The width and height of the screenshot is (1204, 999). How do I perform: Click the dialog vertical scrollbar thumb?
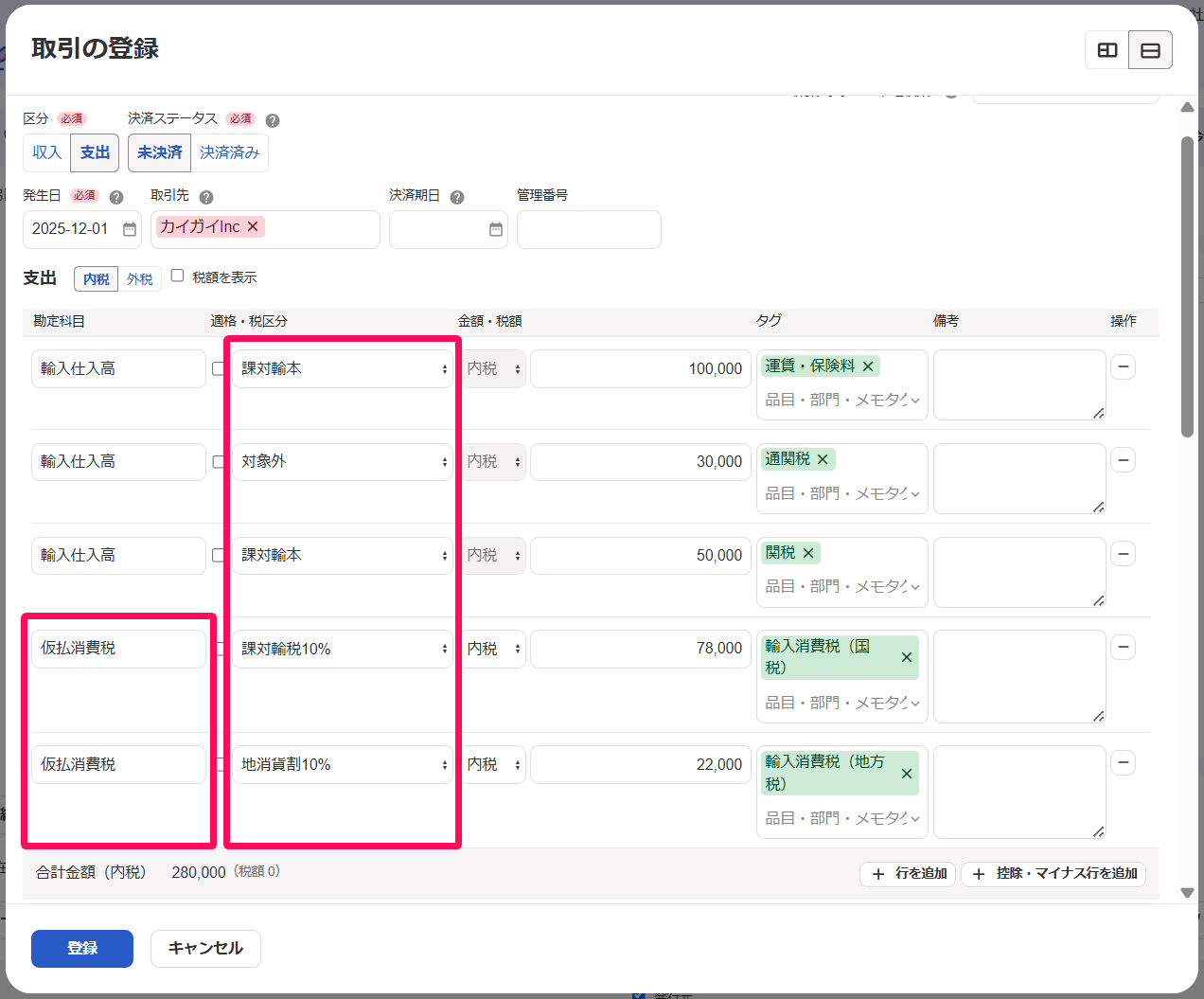tap(1187, 287)
